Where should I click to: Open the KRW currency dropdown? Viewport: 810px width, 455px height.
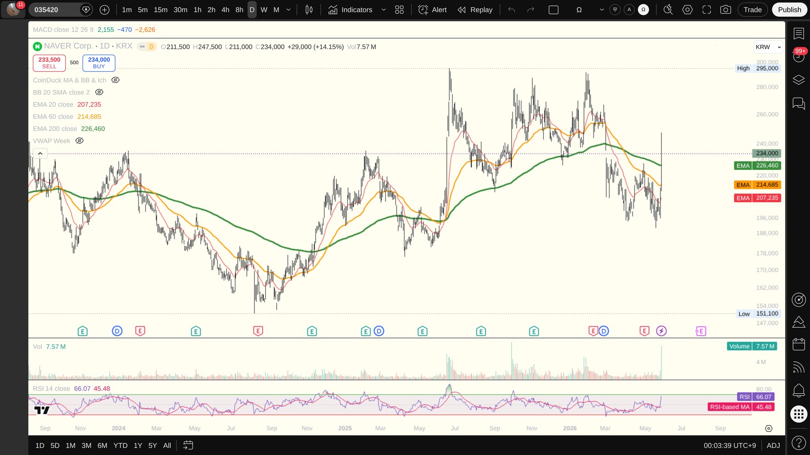[768, 47]
